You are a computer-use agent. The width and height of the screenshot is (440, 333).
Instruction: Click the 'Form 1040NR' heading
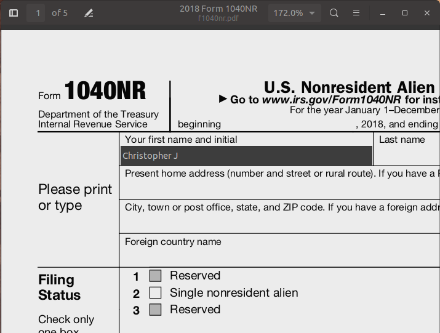point(92,90)
